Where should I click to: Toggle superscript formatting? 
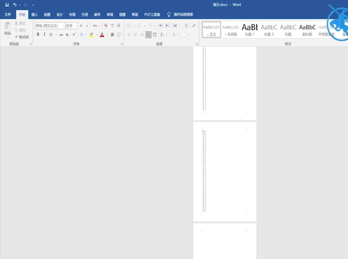click(x=74, y=34)
